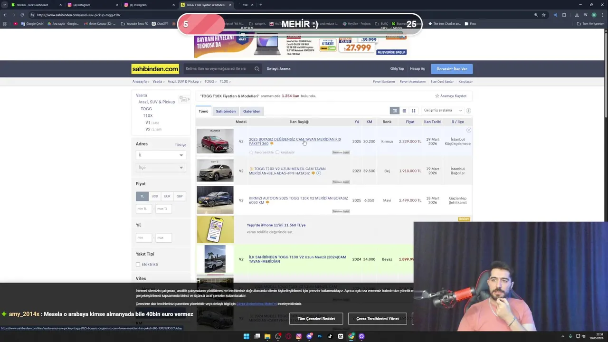Expand the V1 model category

point(148,123)
